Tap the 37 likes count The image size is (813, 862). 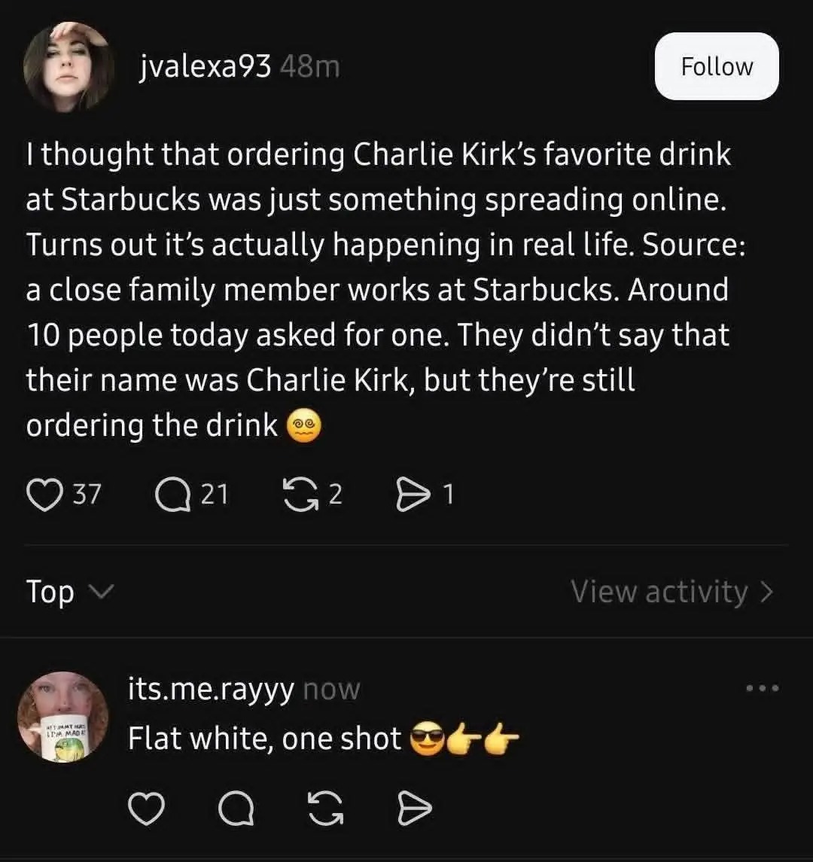[x=87, y=495]
